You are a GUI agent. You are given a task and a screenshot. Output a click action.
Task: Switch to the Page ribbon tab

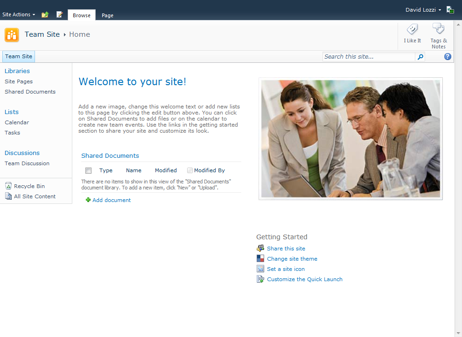pos(107,15)
